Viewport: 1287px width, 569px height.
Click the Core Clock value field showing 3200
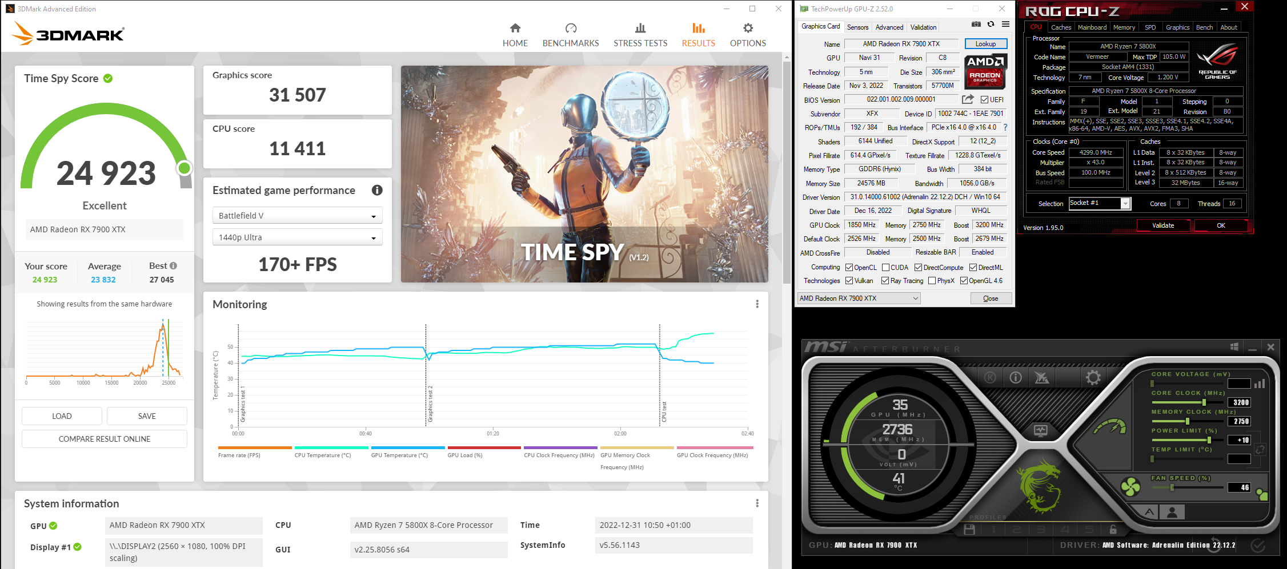pyautogui.click(x=1239, y=402)
